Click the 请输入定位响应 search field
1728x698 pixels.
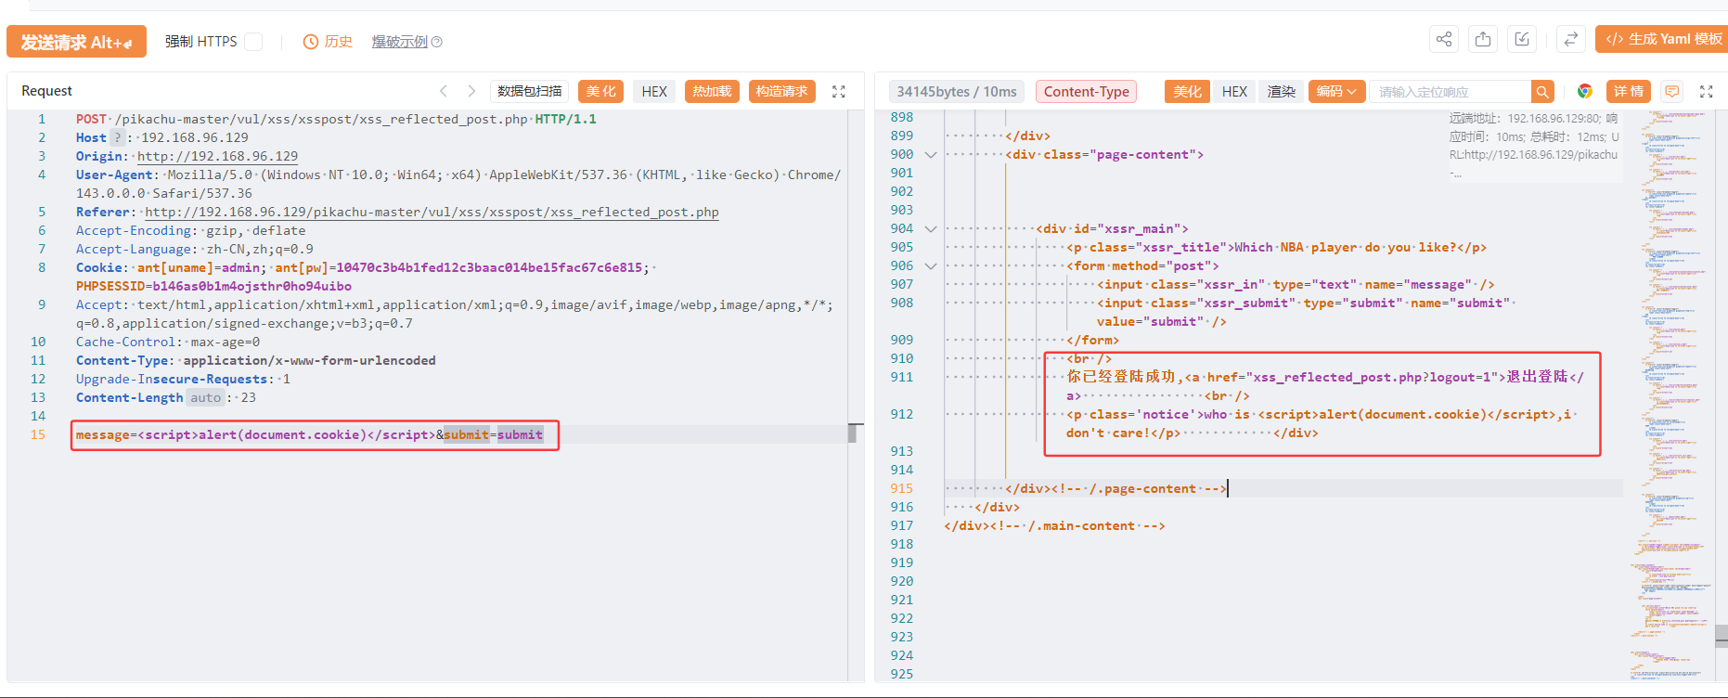[x=1451, y=92]
